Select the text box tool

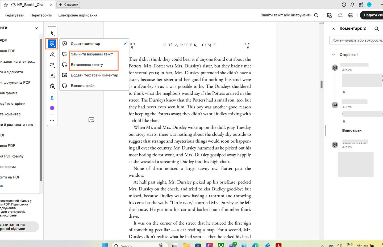(52, 75)
